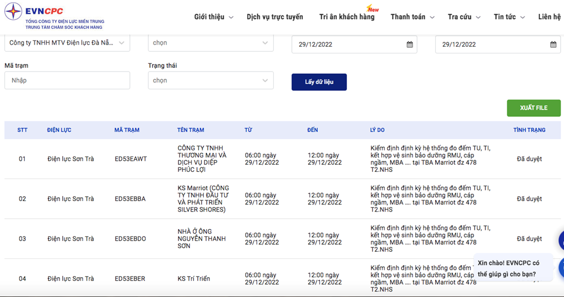Screen dimensions: 564x297
Task: Expand the Thanh toán menu
Action: coord(413,17)
